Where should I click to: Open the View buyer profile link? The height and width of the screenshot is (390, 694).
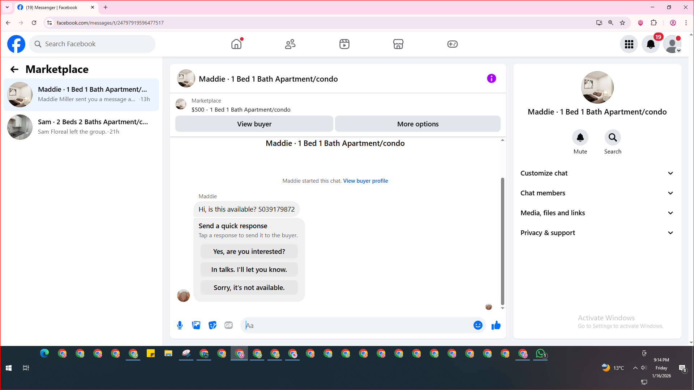(x=365, y=181)
